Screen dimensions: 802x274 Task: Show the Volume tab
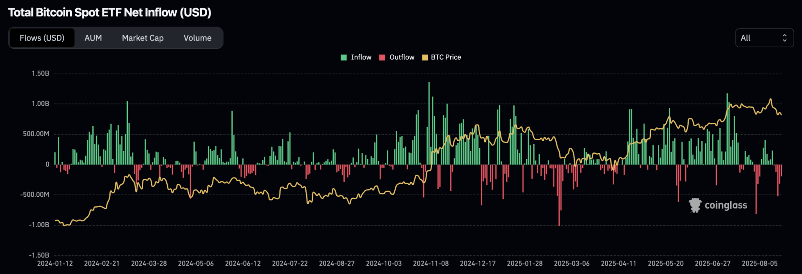coord(198,38)
